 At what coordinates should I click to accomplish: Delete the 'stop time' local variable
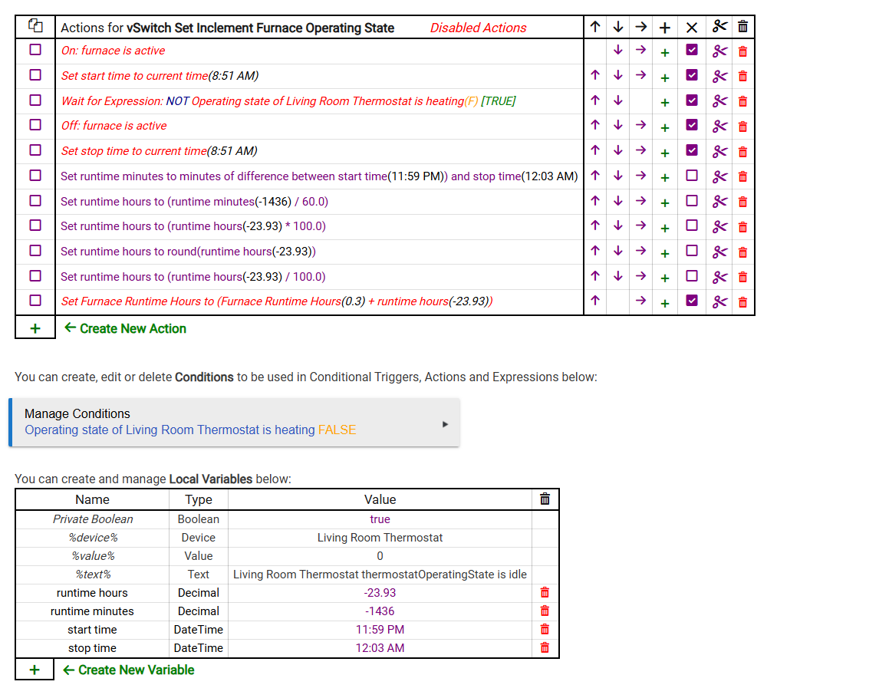[x=545, y=647]
